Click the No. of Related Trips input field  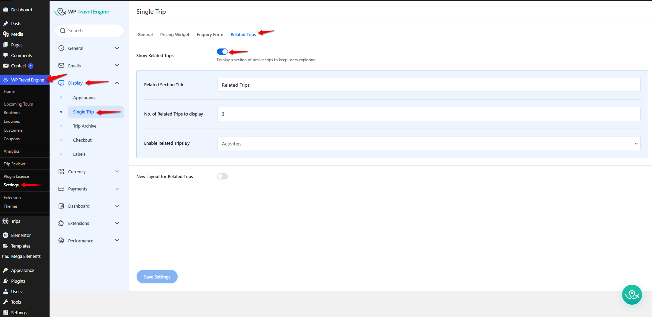pyautogui.click(x=428, y=114)
